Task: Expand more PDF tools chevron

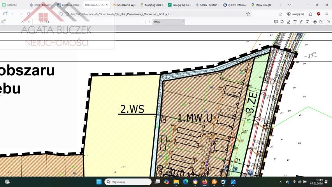Action: (x=328, y=22)
